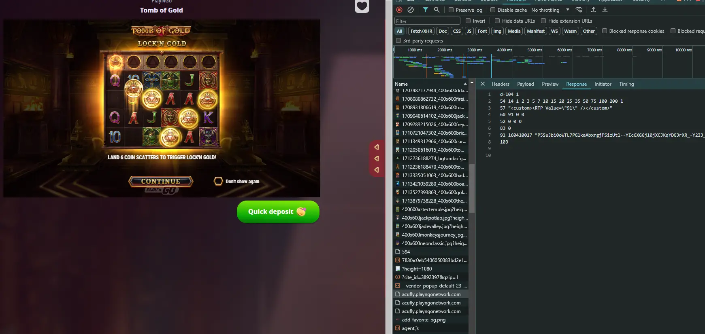Open network conditions wifi icon

pos(579,10)
